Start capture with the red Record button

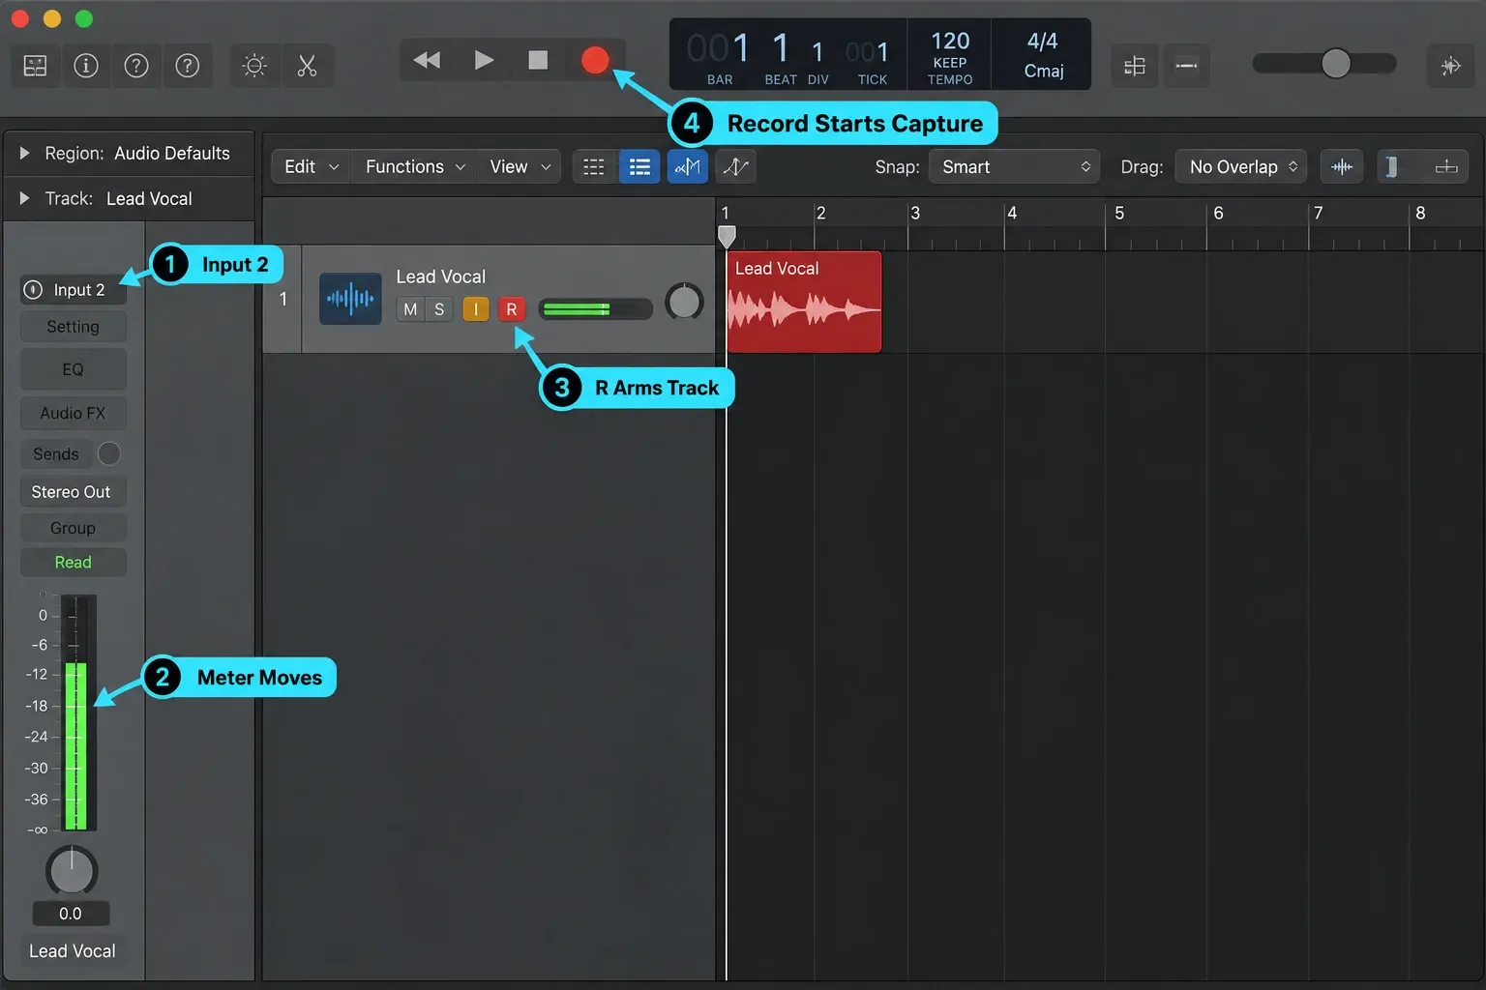pyautogui.click(x=595, y=60)
